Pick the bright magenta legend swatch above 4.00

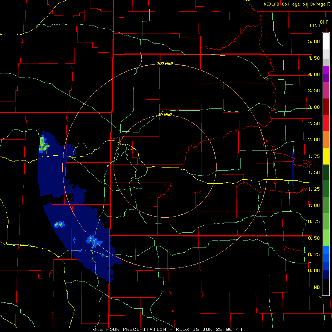click(326, 70)
